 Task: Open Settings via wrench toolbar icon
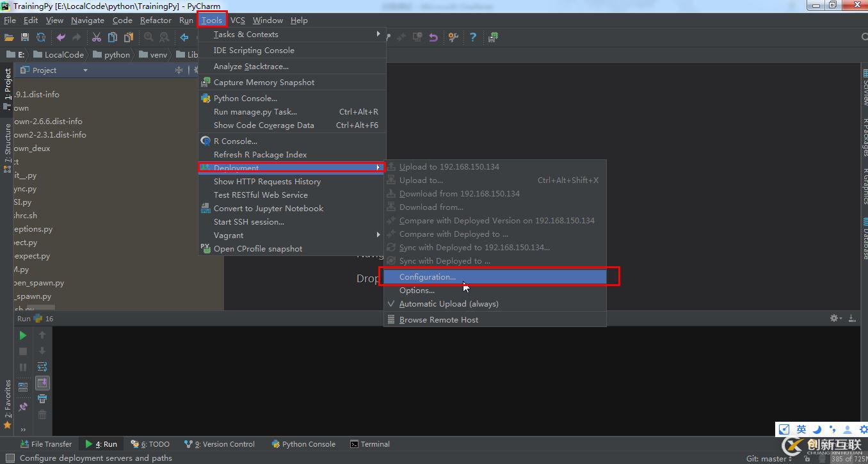453,38
